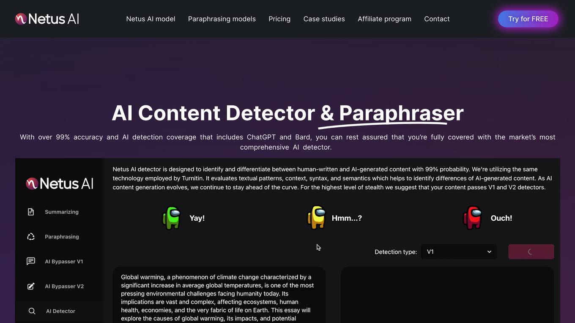Open the Case studies page
Viewport: 575px width, 323px height.
point(324,19)
